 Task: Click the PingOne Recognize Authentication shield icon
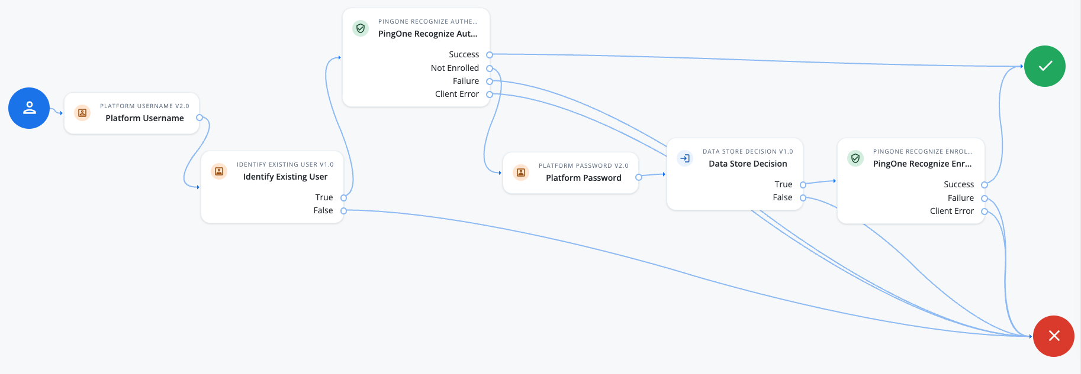pyautogui.click(x=361, y=28)
